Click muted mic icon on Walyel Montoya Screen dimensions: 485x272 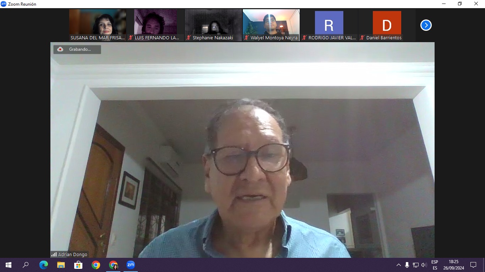pos(247,38)
